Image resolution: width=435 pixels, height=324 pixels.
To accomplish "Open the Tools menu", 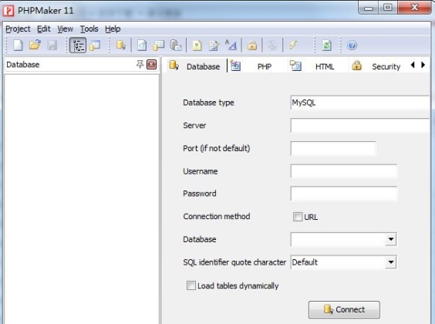I will (89, 29).
